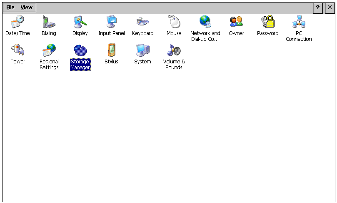Open the System applet icon
Screen dimensions: 337x203
coord(142,50)
